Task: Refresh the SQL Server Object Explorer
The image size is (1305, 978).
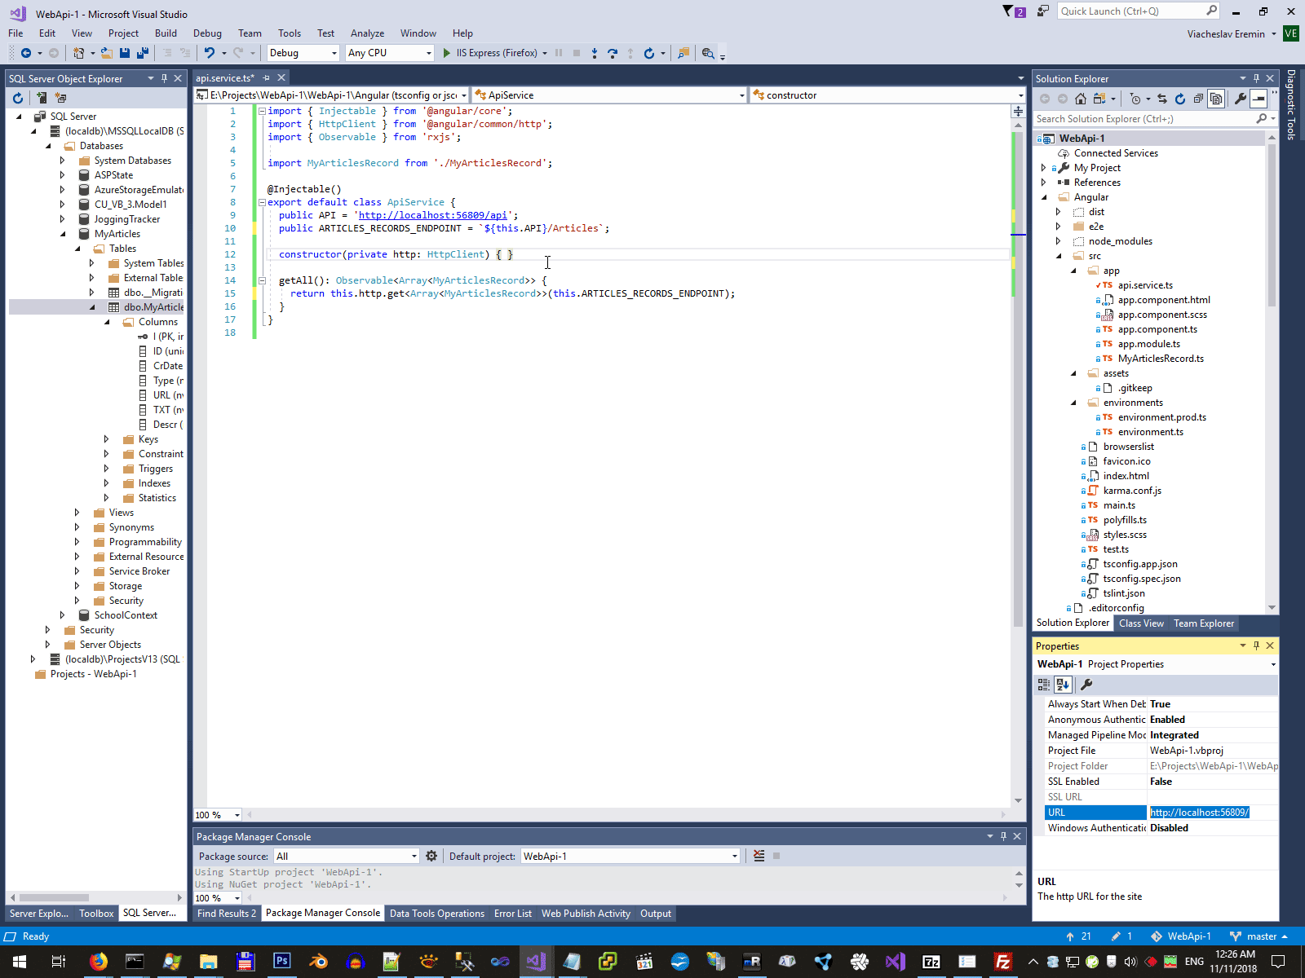Action: tap(18, 98)
